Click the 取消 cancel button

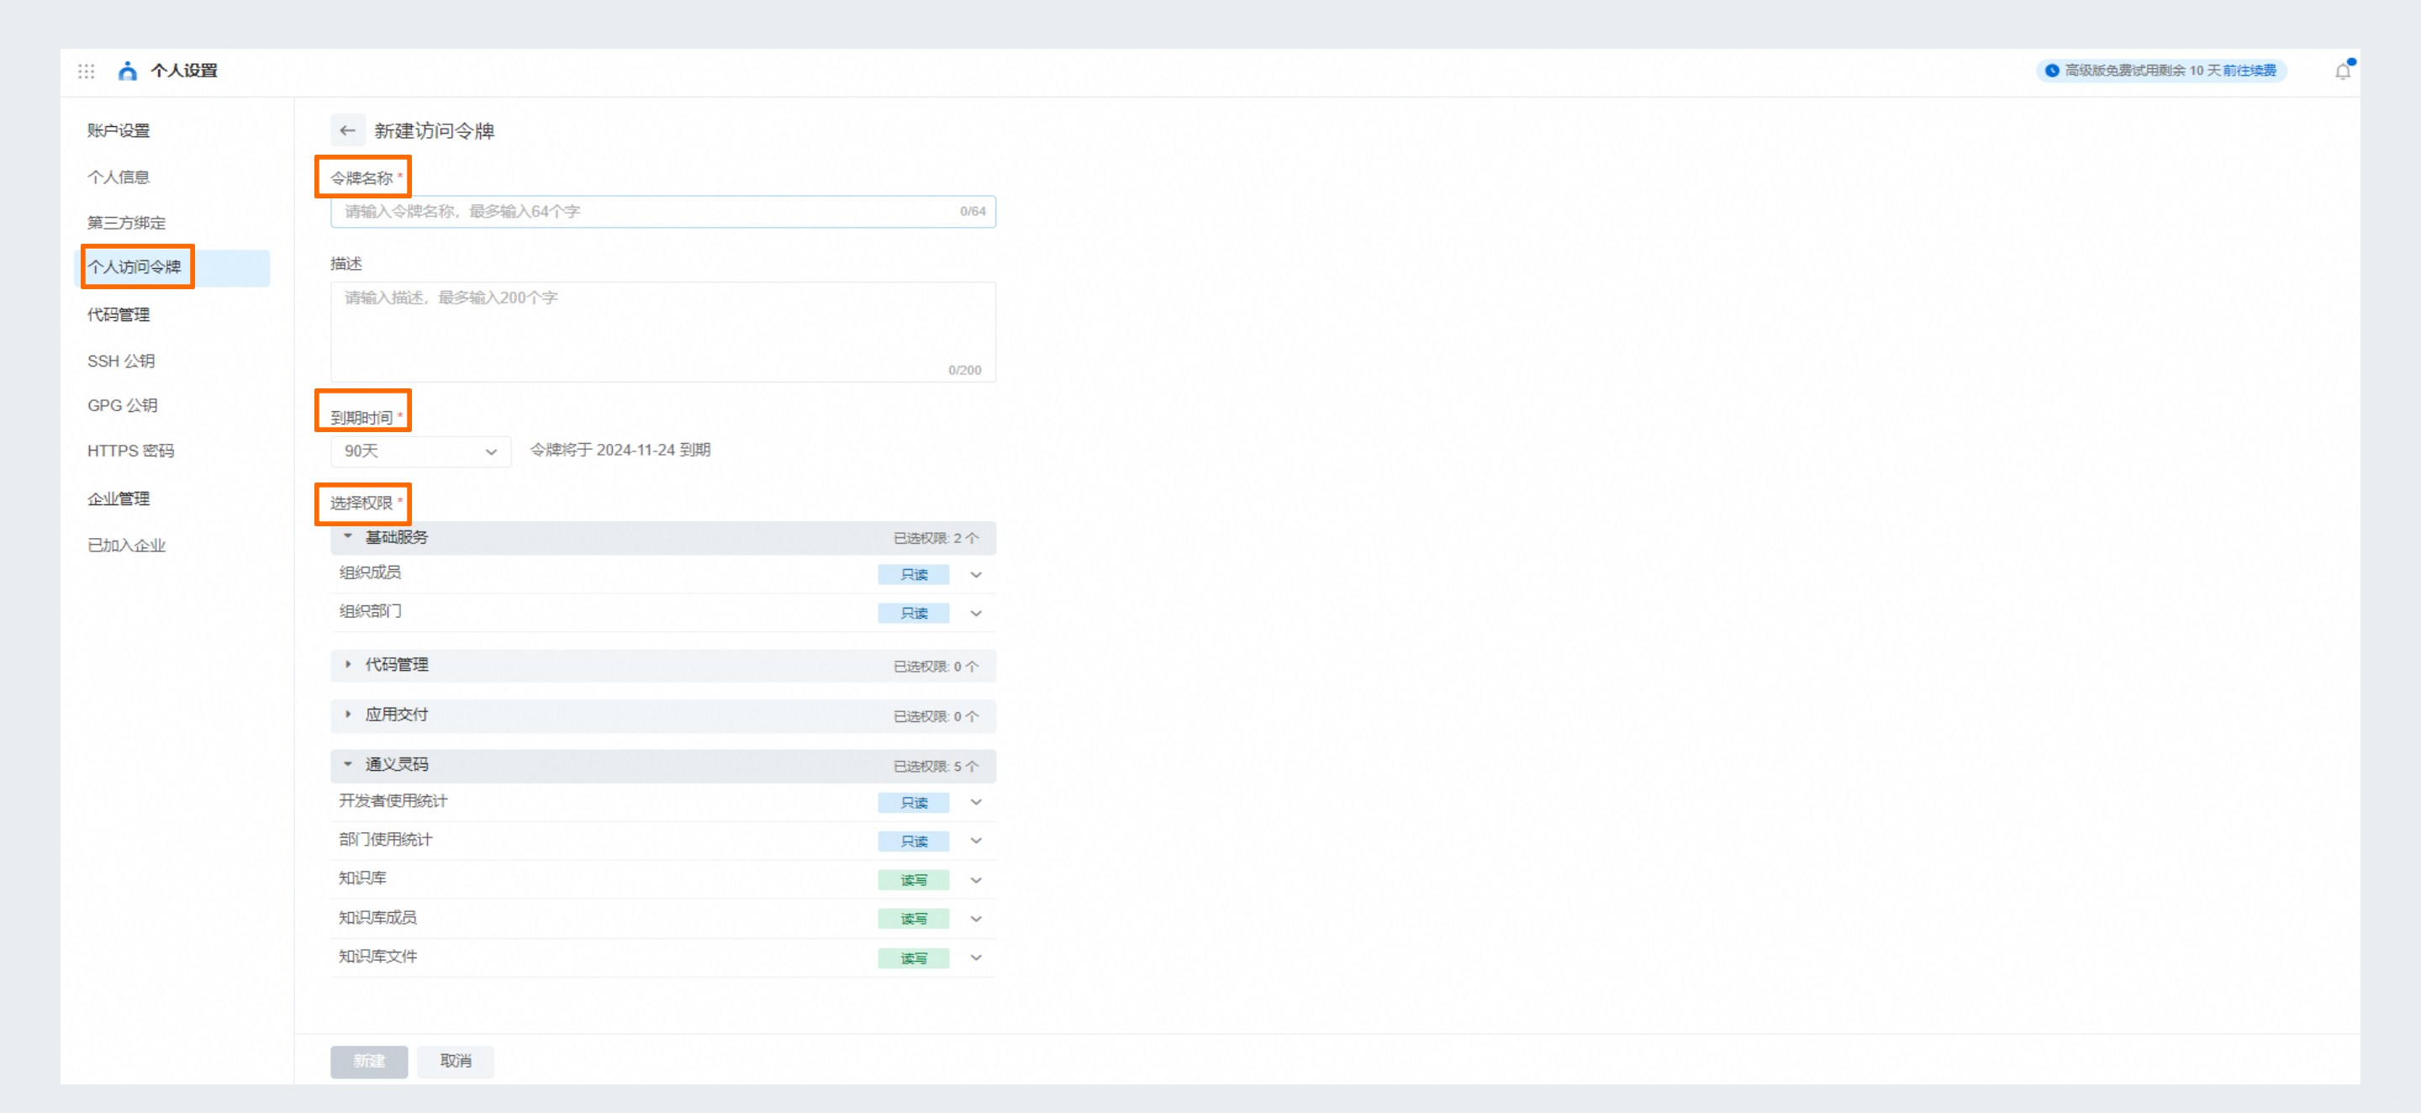456,1061
